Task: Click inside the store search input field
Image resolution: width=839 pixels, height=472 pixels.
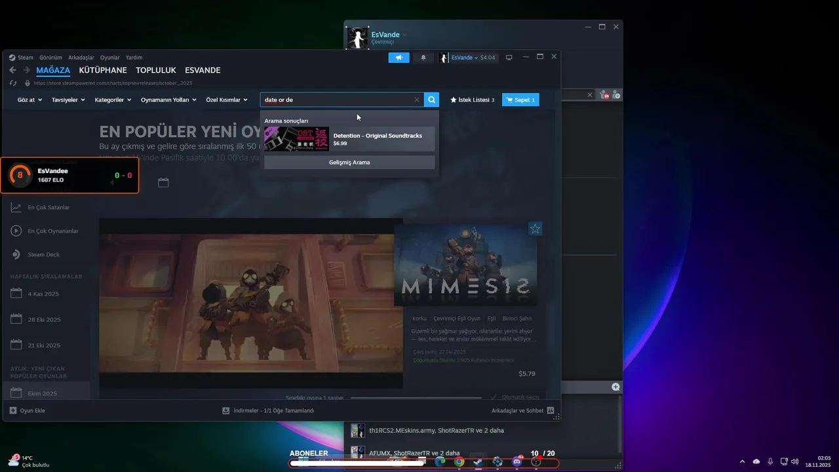Action: point(338,100)
